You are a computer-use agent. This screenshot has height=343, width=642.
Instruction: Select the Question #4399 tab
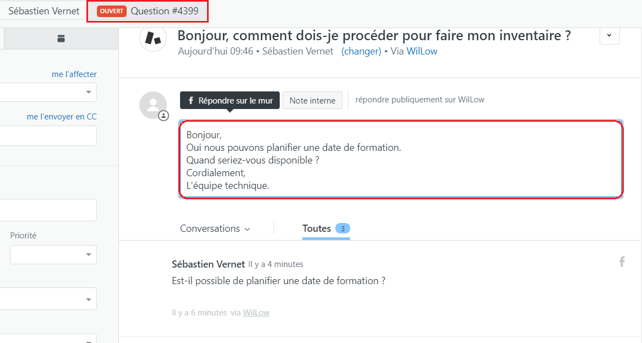pyautogui.click(x=148, y=11)
